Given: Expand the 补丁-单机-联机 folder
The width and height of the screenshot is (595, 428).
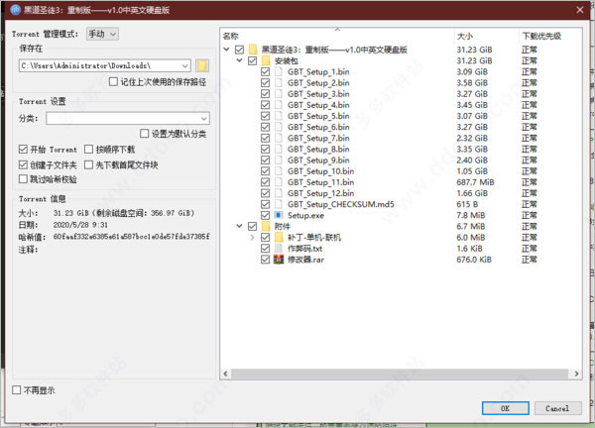Looking at the screenshot, I should (252, 238).
